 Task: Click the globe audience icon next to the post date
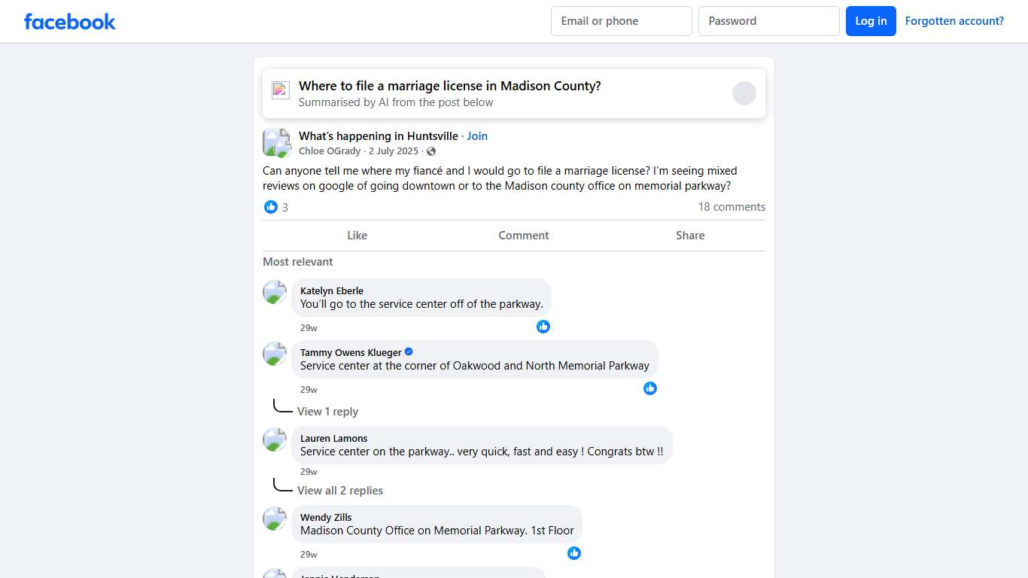[x=430, y=151]
